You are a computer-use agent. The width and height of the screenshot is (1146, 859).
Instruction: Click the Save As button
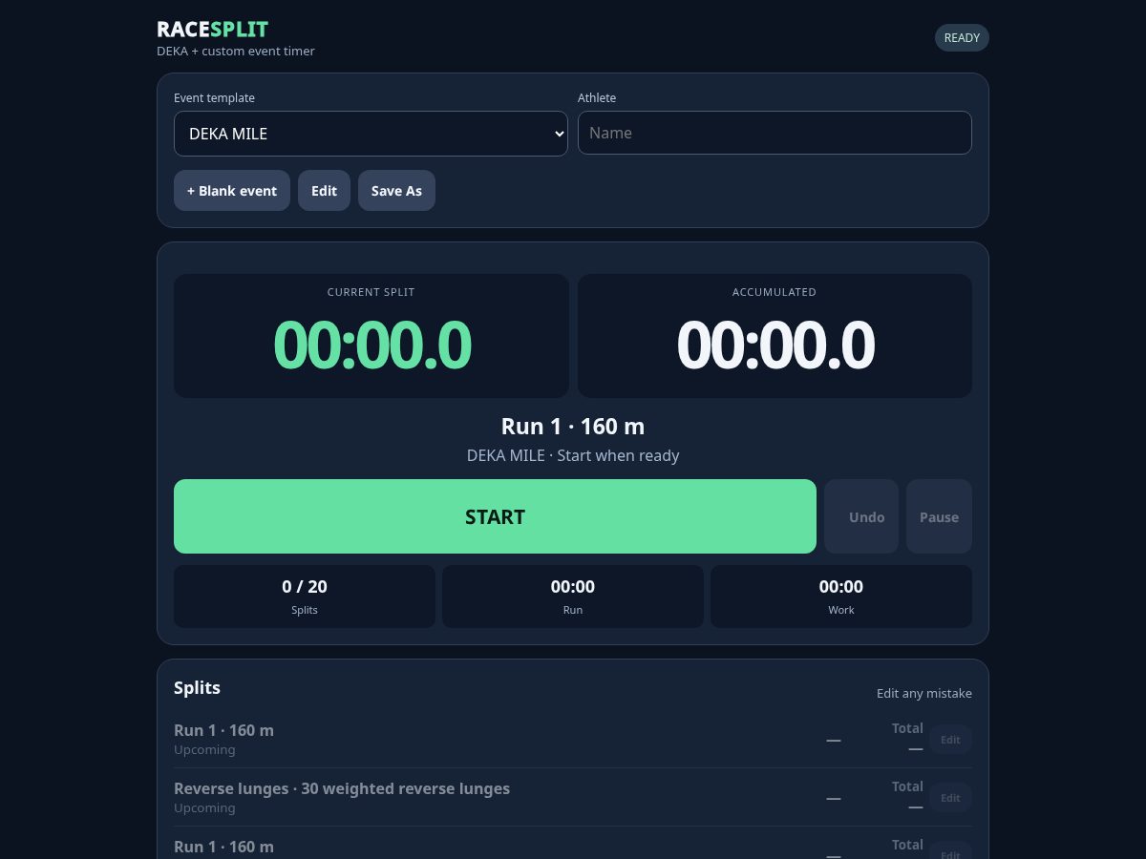pyautogui.click(x=396, y=191)
